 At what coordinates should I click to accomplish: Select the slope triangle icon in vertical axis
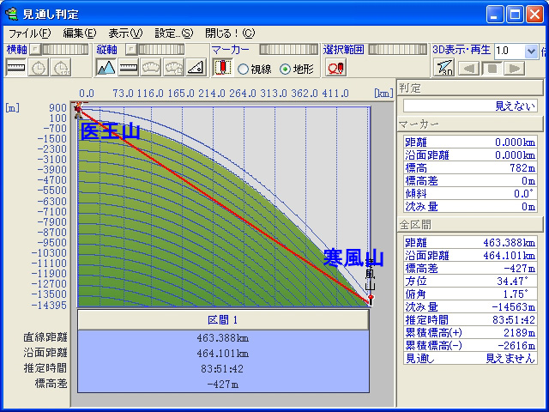[x=195, y=68]
